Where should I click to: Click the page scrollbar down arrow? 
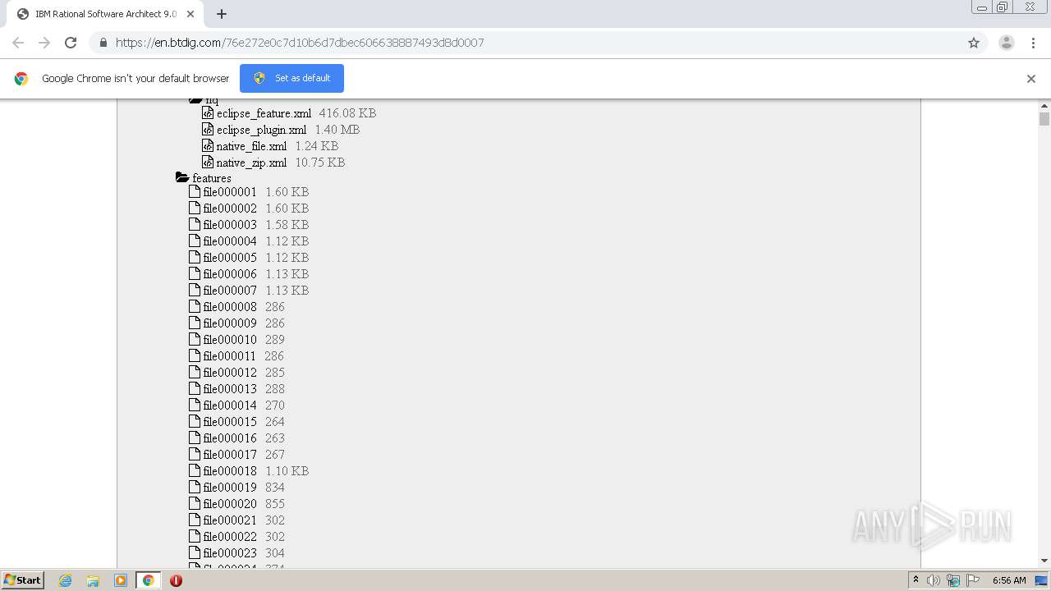coord(1044,561)
